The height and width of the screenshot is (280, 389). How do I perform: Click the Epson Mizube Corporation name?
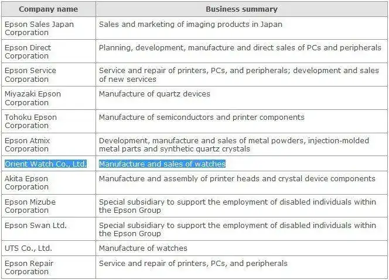click(30, 206)
